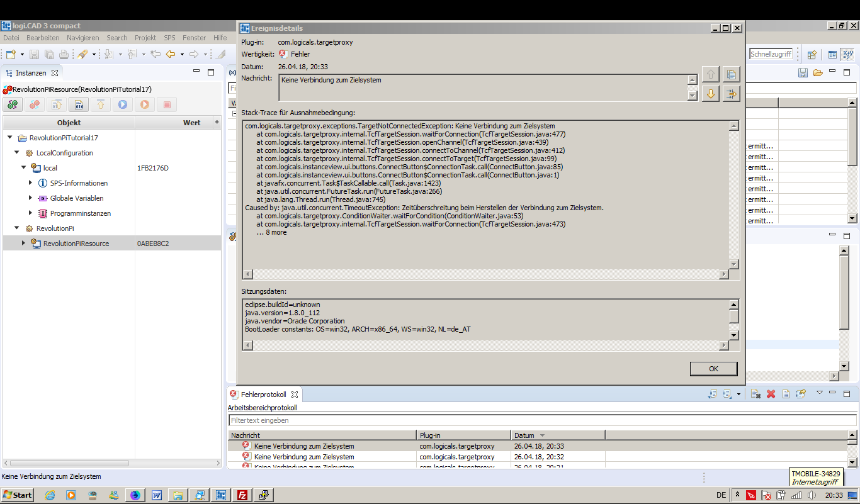Click the save icon in right view toolbar

[803, 73]
